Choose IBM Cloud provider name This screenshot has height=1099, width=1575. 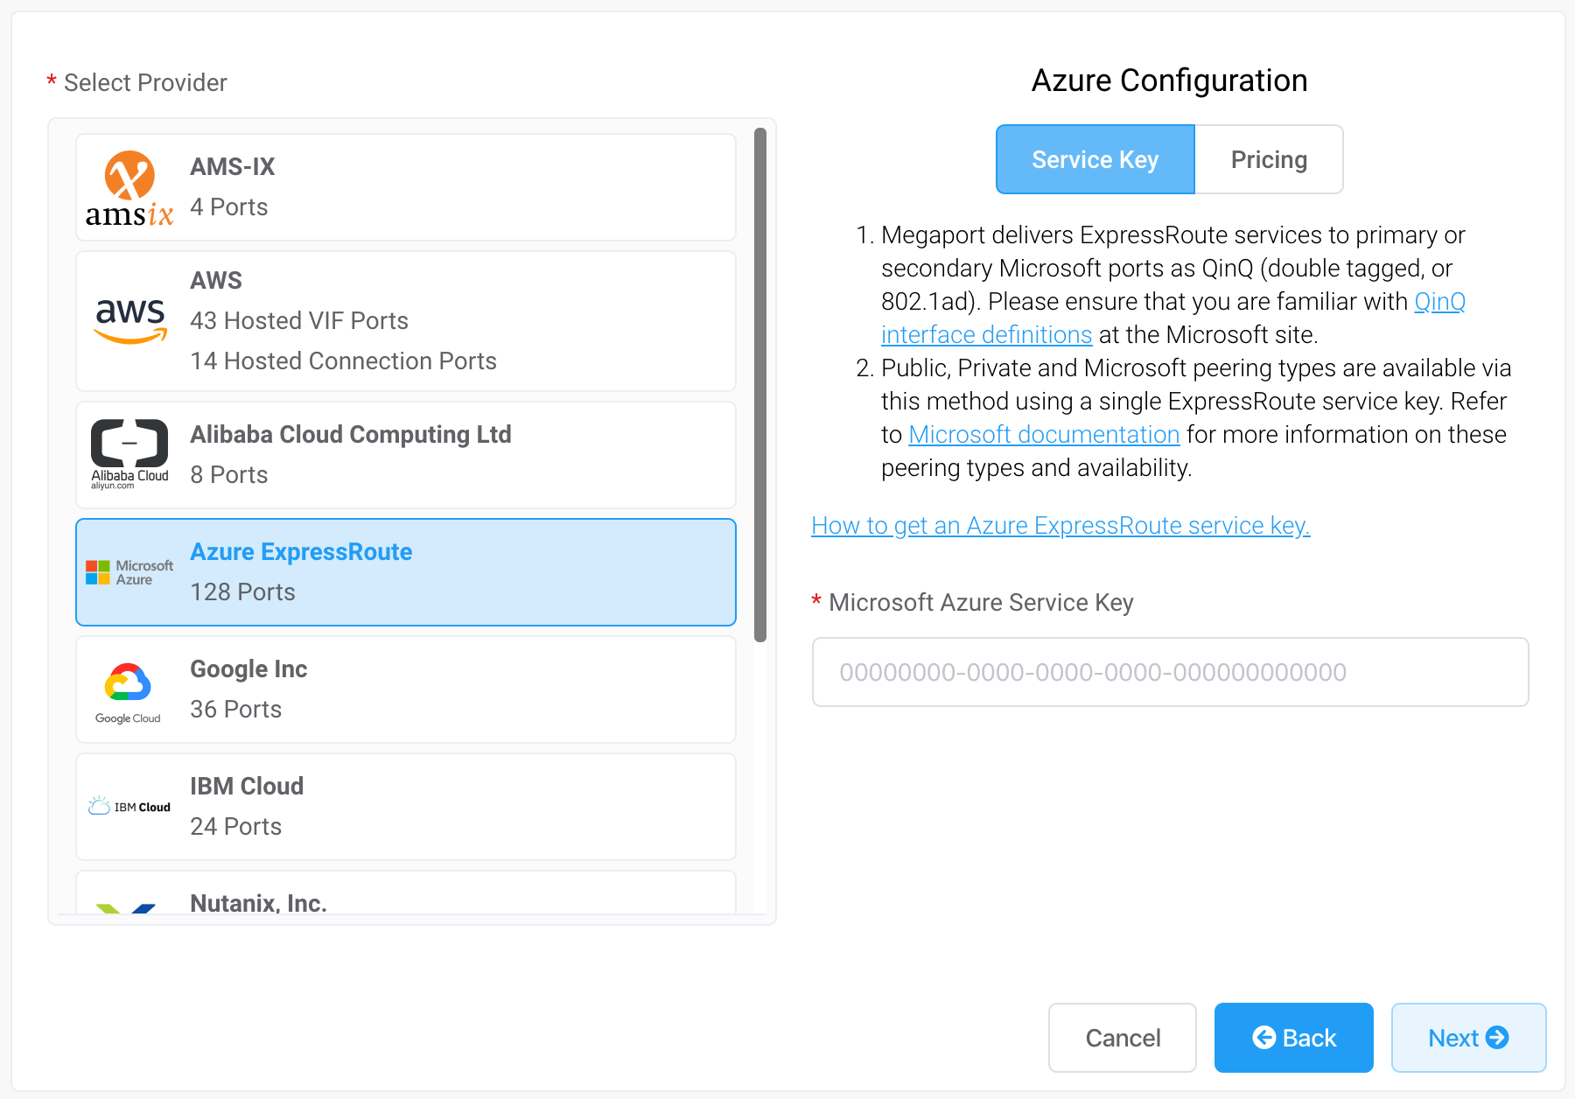coord(247,786)
